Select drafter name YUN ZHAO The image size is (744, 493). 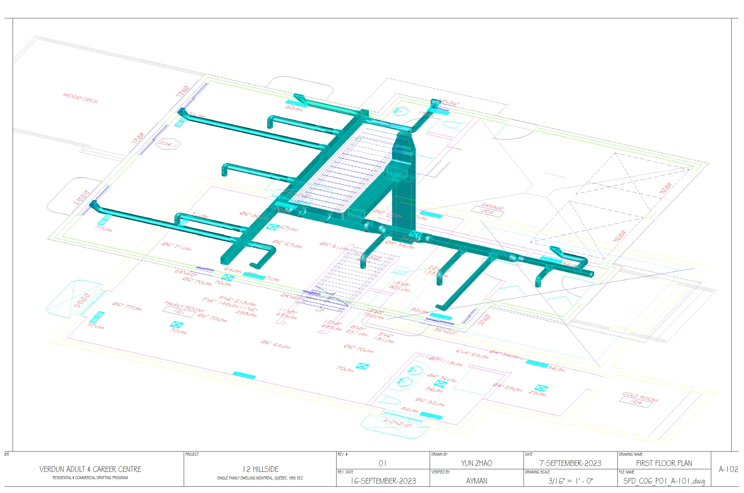coord(477,464)
